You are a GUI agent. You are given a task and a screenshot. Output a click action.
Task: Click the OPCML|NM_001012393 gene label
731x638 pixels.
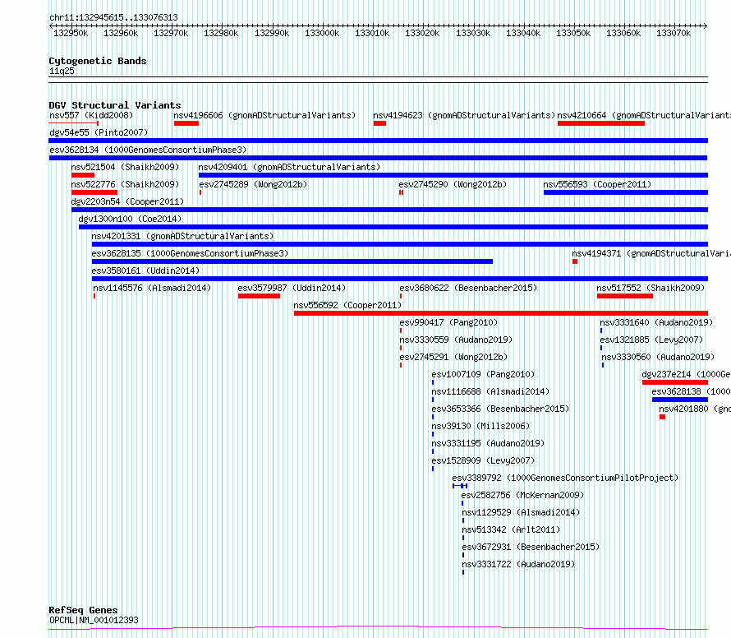tap(94, 620)
